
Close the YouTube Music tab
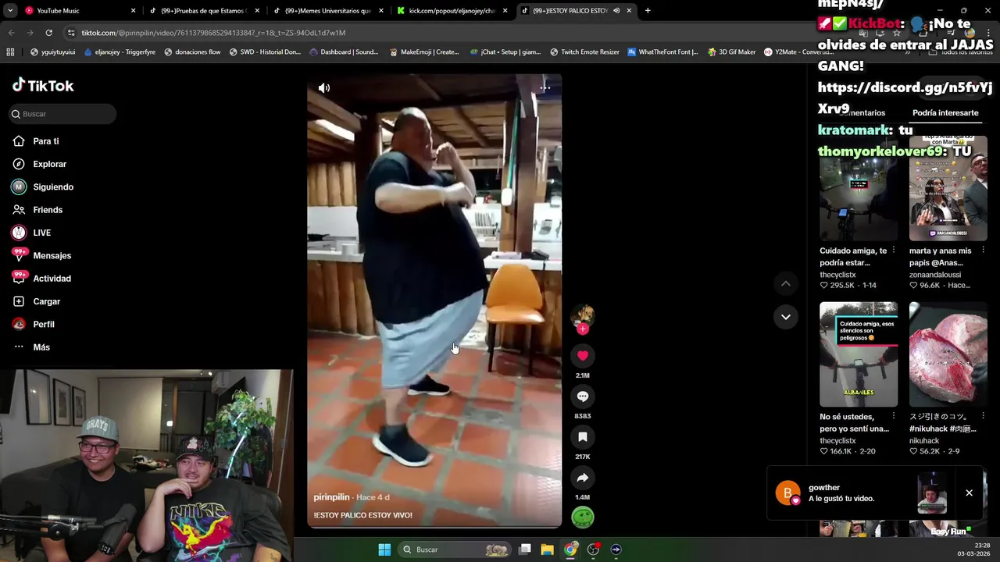click(x=133, y=11)
